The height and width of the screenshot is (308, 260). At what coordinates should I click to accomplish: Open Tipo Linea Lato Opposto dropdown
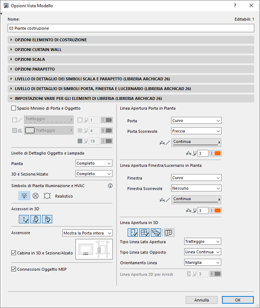click(x=203, y=252)
